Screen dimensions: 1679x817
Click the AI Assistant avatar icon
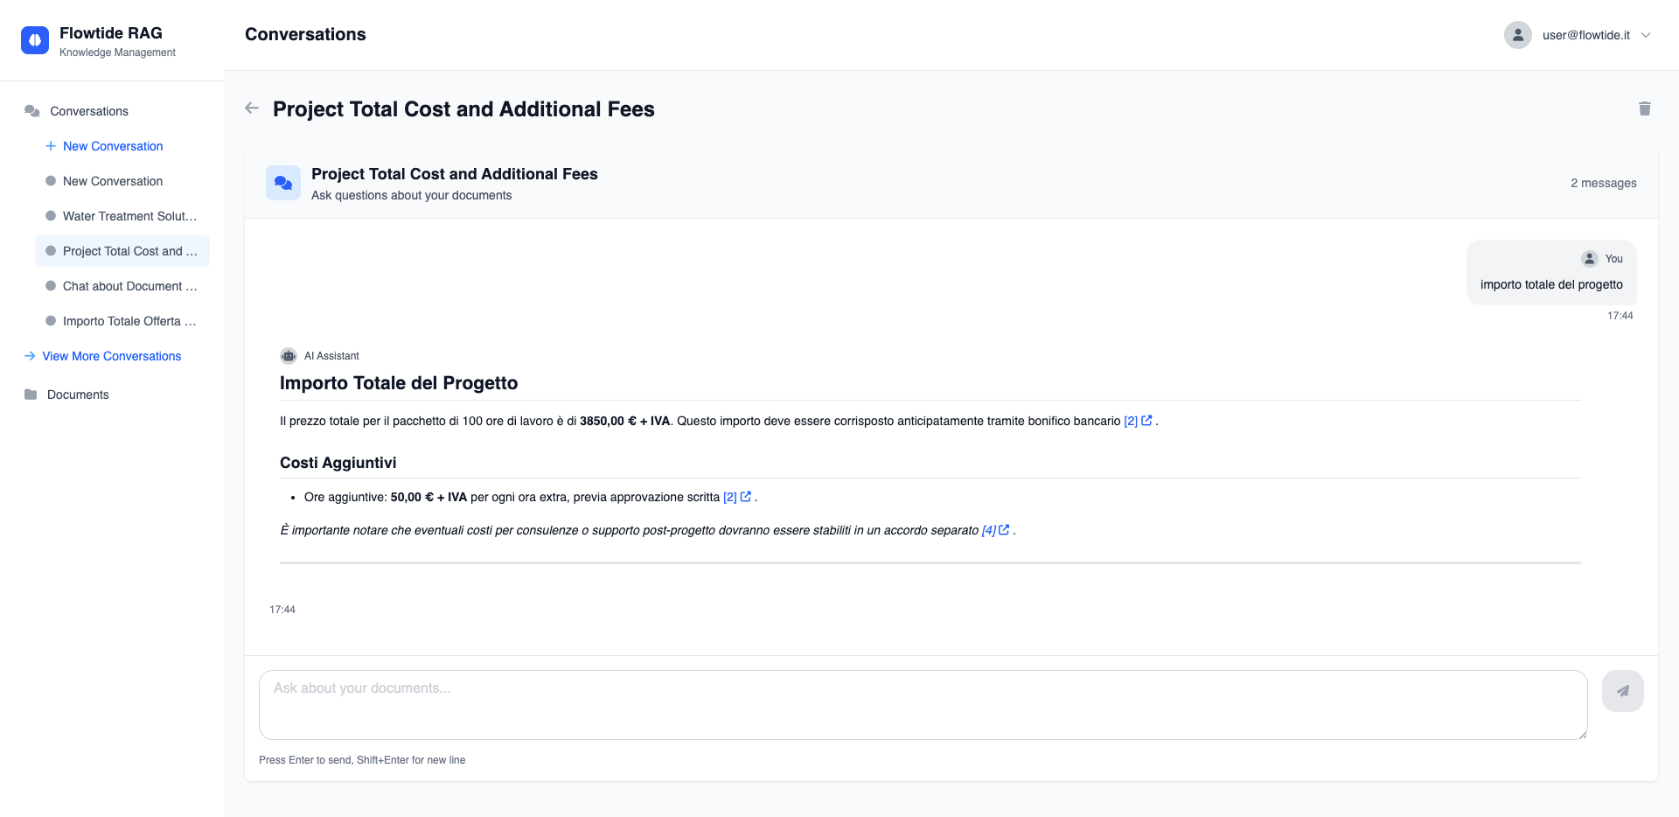(289, 356)
